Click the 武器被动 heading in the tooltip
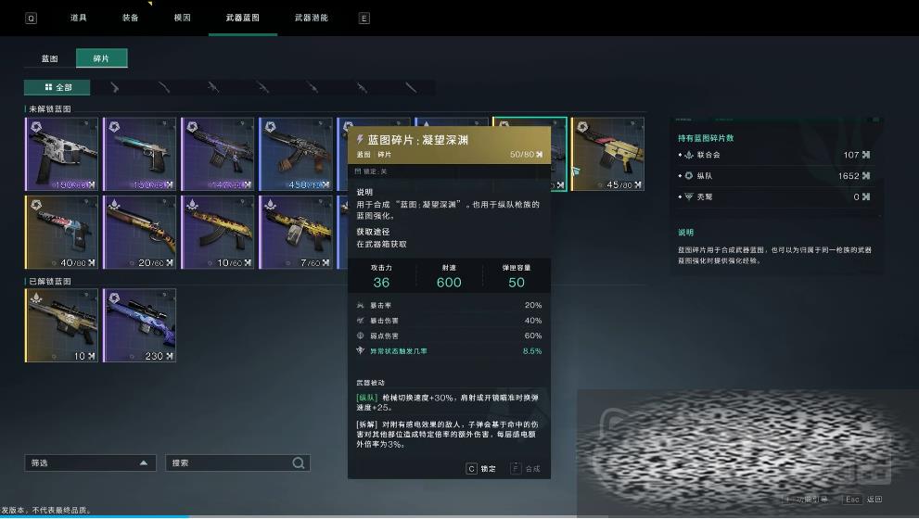The width and height of the screenshot is (919, 519). (370, 383)
